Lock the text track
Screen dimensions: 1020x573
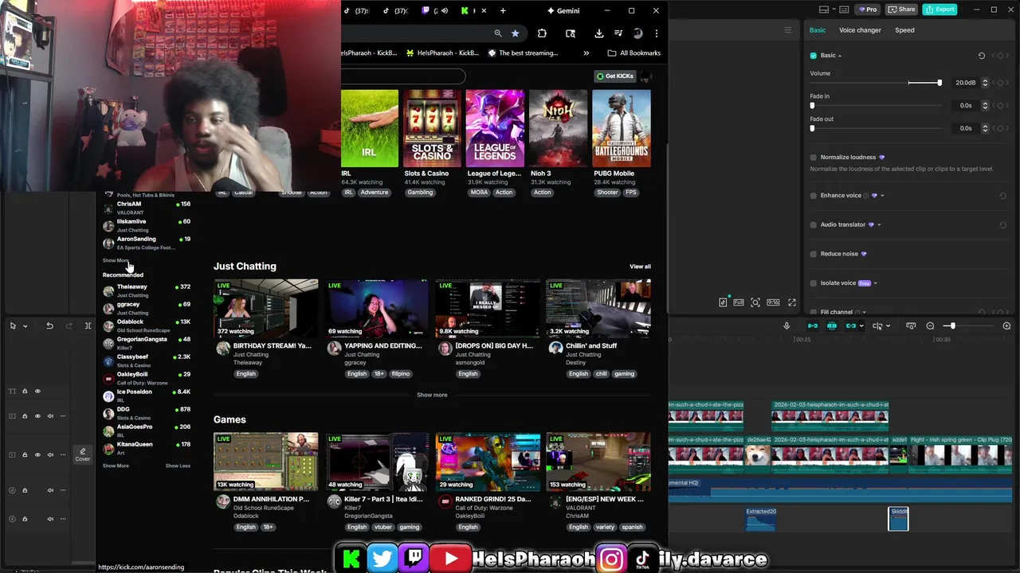[25, 391]
